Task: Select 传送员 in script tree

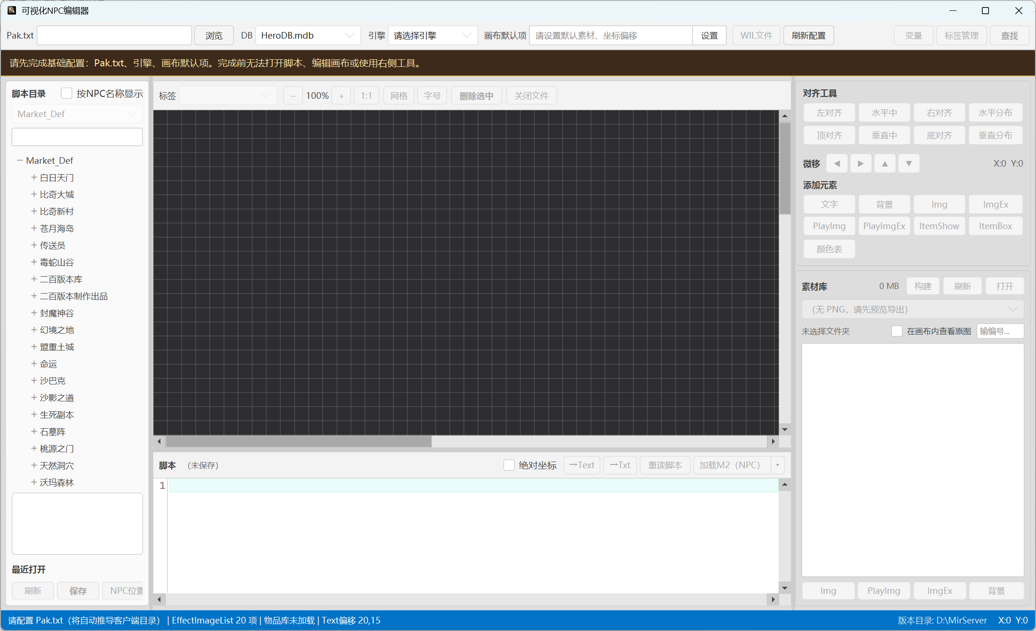Action: pyautogui.click(x=53, y=245)
